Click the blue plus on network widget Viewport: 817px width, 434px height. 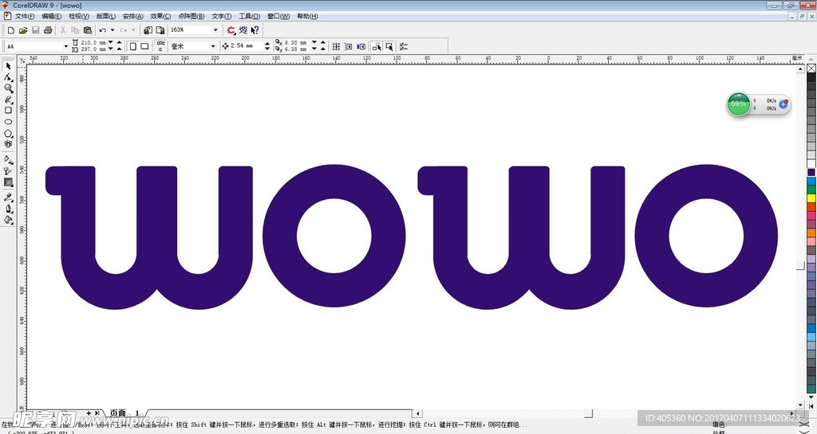(783, 104)
